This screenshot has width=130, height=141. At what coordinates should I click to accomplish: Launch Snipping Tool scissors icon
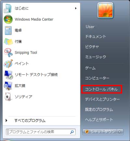(x=8, y=53)
